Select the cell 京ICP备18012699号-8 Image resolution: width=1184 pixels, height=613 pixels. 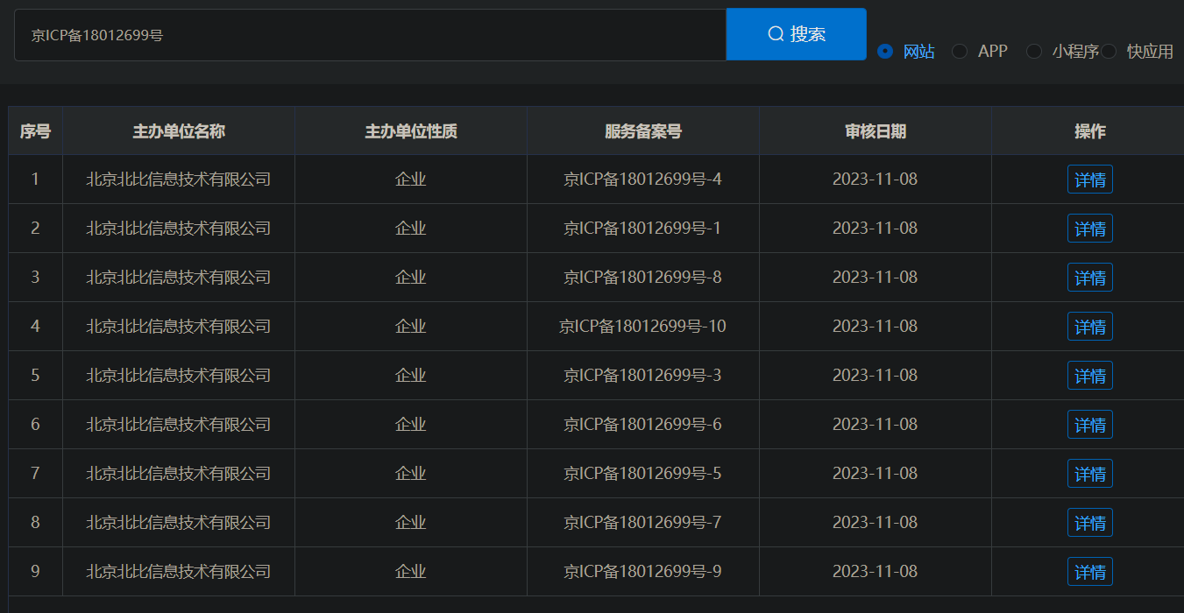[x=643, y=278]
